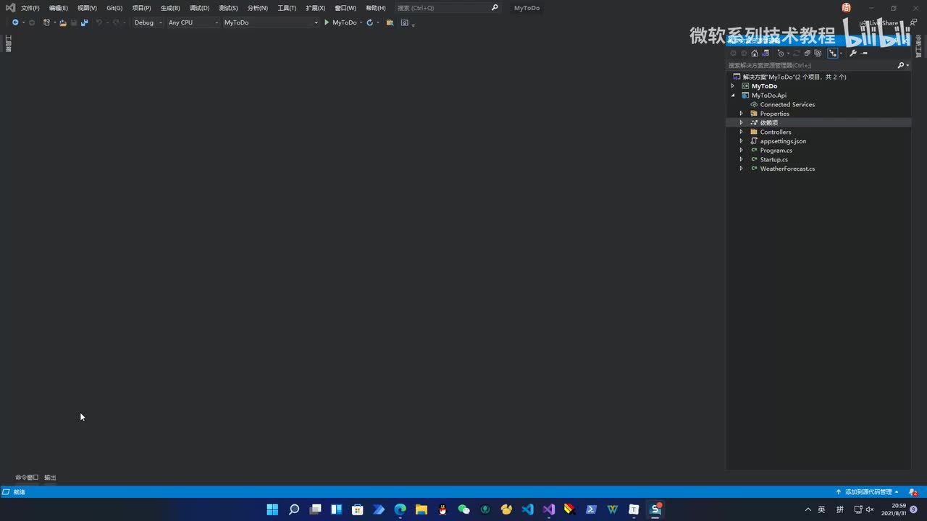Expand the Controllers folder
This screenshot has height=521, width=927.
pyautogui.click(x=741, y=132)
